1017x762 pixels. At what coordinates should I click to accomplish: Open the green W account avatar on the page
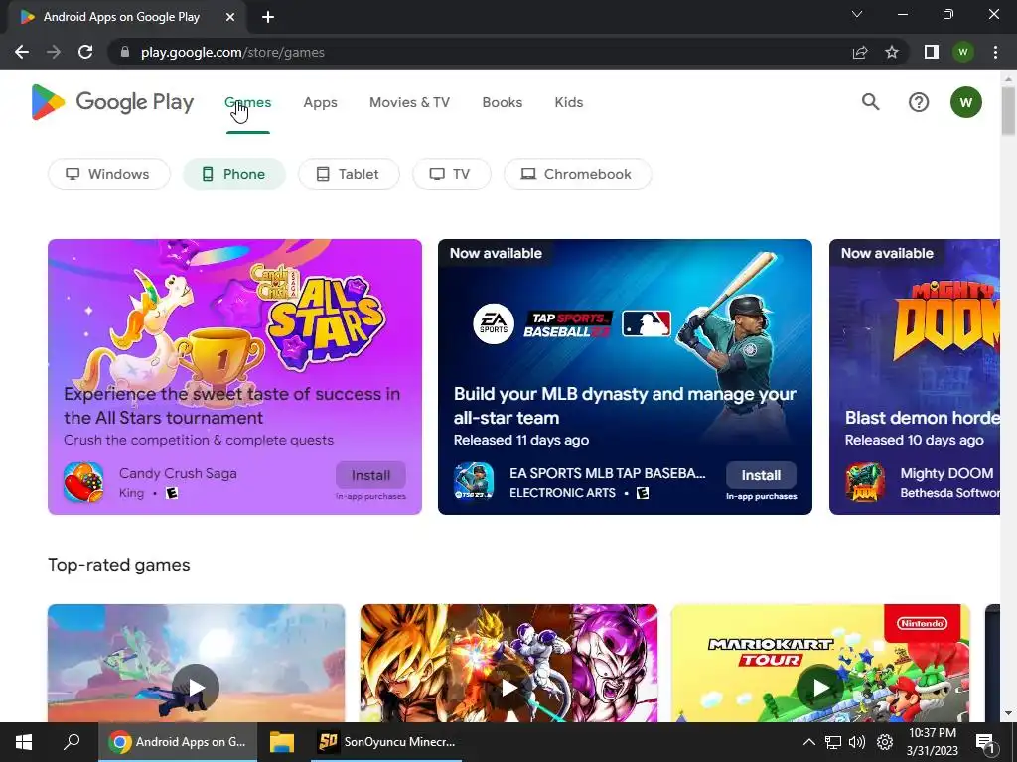click(x=965, y=102)
